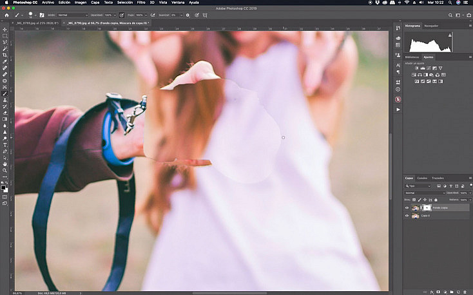The height and width of the screenshot is (295, 473).
Task: Toggle pressure for opacity button
Action: [122, 15]
